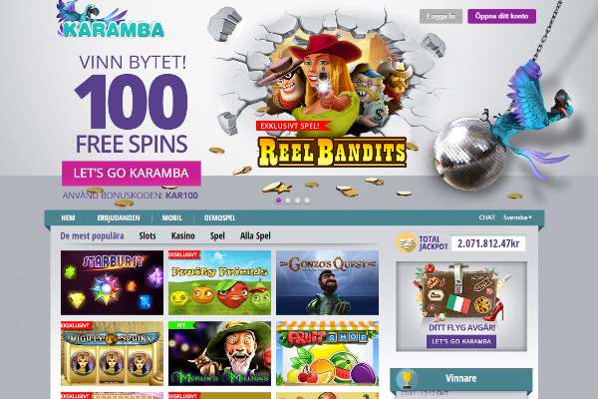Select the first carousel dot

pyautogui.click(x=279, y=200)
